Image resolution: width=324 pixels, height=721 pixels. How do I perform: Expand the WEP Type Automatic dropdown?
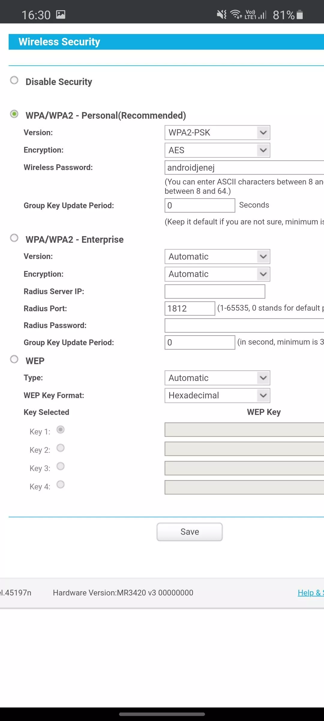click(217, 378)
